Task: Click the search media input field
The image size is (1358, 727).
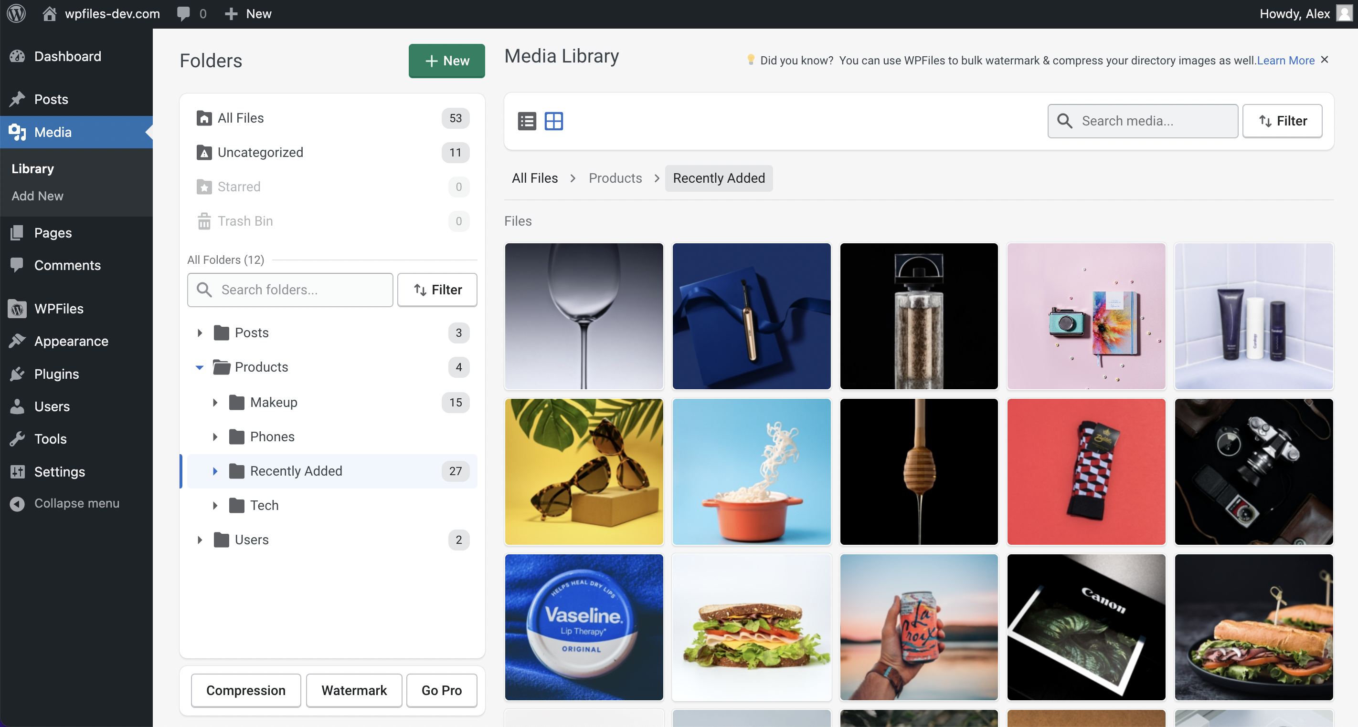Action: (1145, 121)
